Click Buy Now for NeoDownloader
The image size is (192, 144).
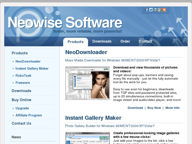(x=154, y=108)
